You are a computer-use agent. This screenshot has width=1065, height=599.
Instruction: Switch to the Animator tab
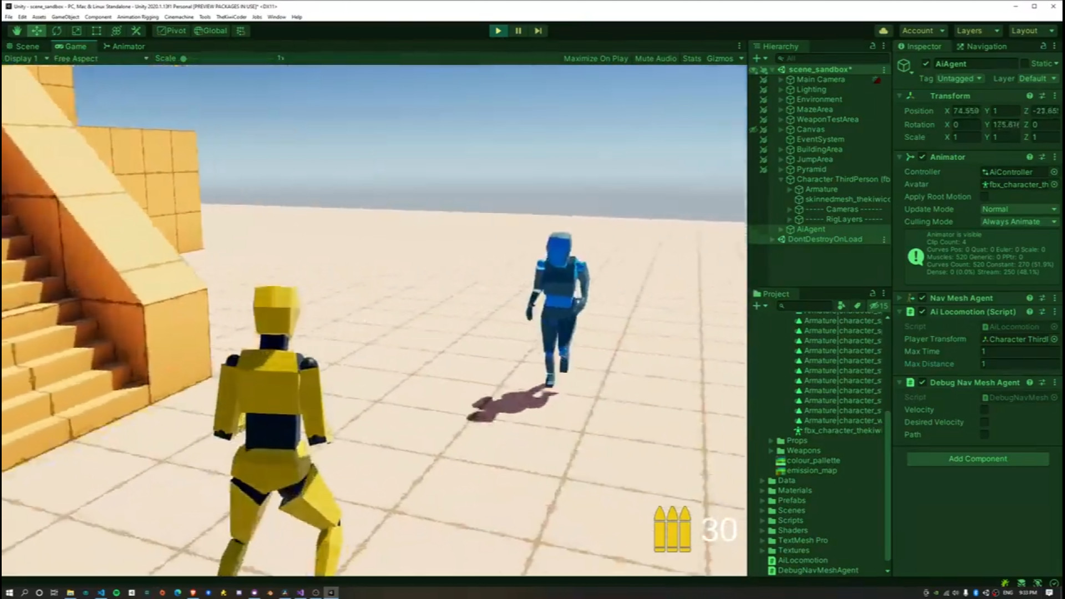(124, 47)
